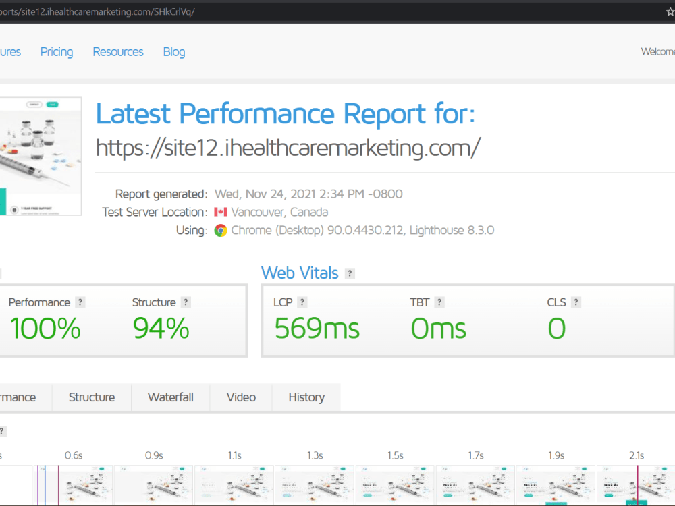The height and width of the screenshot is (506, 675).
Task: Click the Latest Performance Report for heading
Action: coord(286,114)
